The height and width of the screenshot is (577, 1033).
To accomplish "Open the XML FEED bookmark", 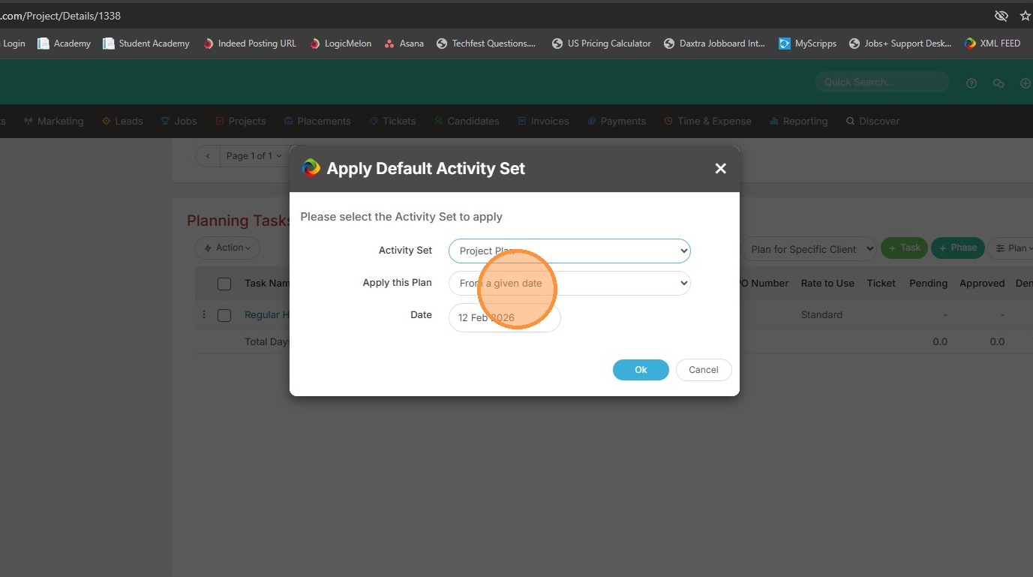I will click(992, 44).
